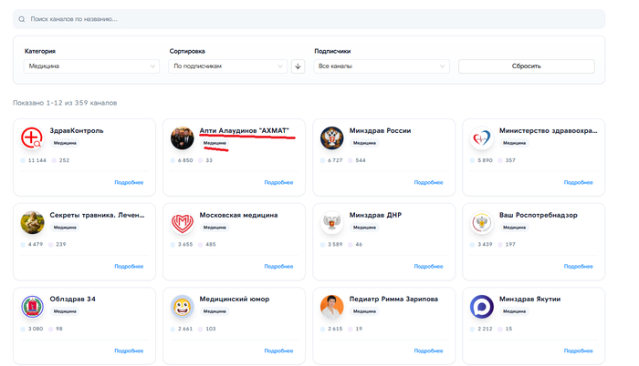Click Медицина tag under Минздрав ДНР

364,228
